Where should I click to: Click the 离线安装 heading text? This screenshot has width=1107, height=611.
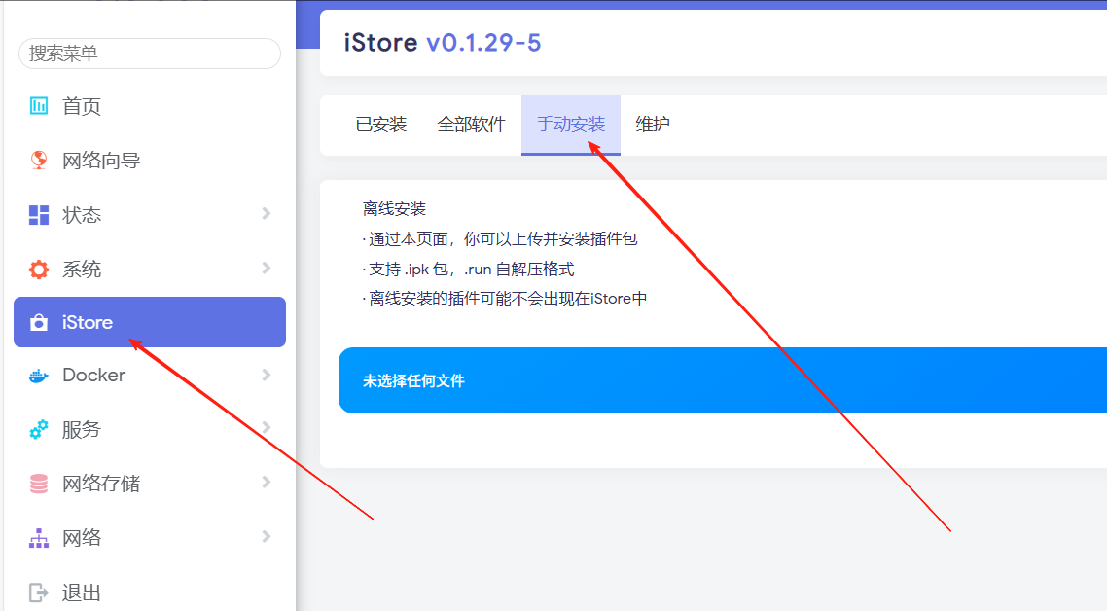click(x=395, y=209)
